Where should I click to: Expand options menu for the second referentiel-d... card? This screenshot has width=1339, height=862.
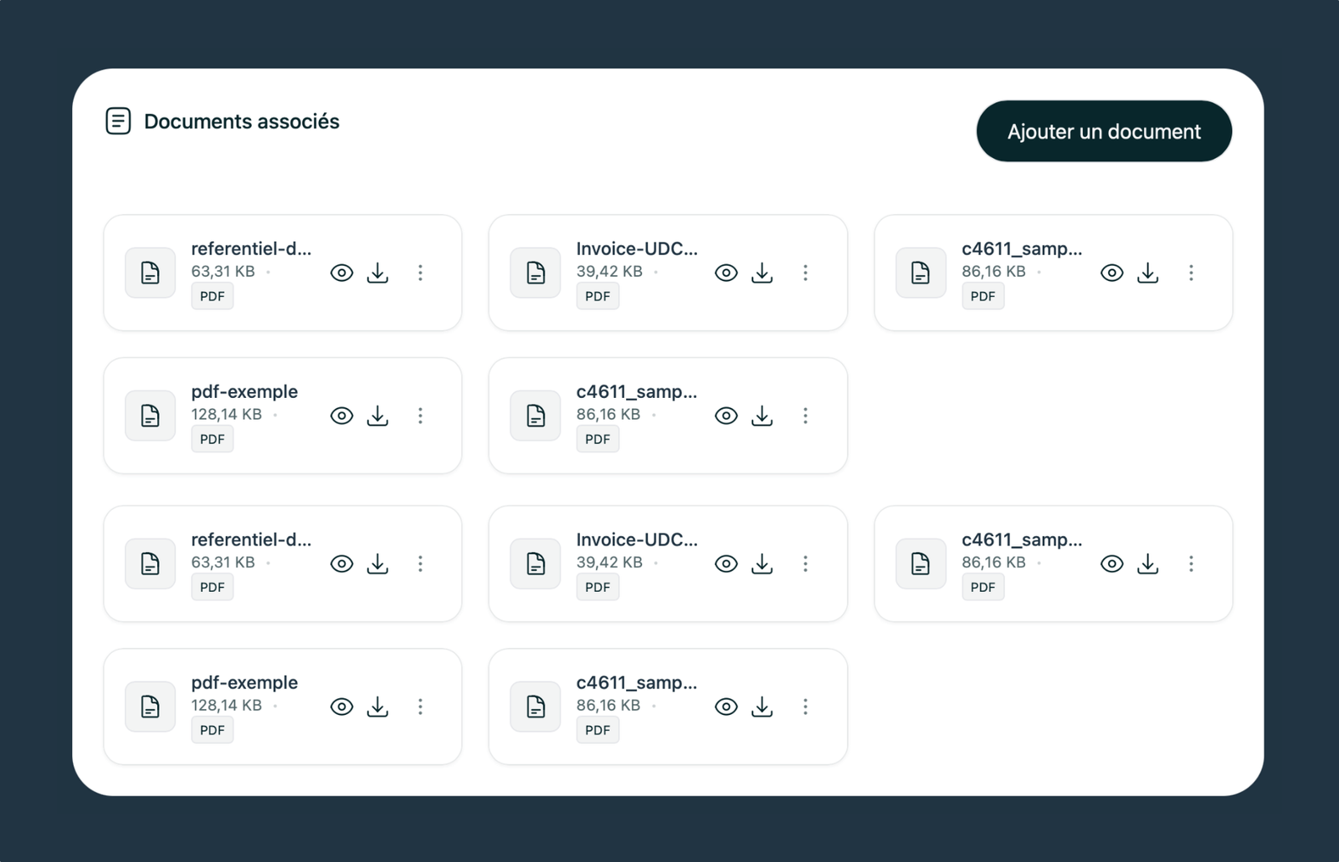pos(420,564)
